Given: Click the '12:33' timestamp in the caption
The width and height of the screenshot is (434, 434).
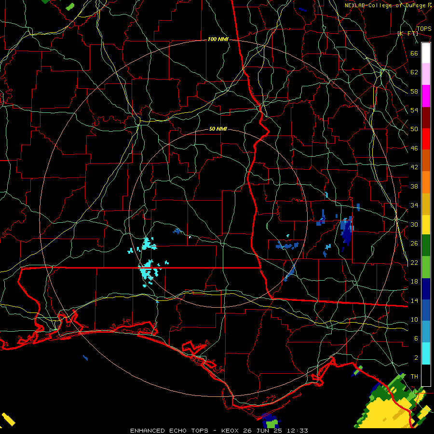Looking at the screenshot, I should click(x=298, y=431).
